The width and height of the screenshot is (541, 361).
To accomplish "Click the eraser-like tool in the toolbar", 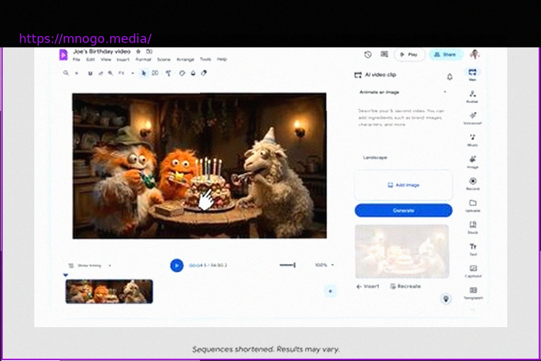I will click(x=204, y=73).
